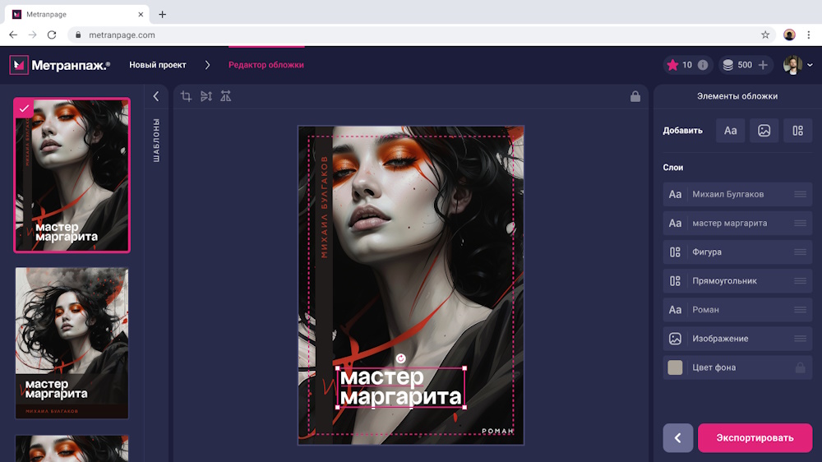
Task: Add a new text element
Action: pyautogui.click(x=730, y=130)
